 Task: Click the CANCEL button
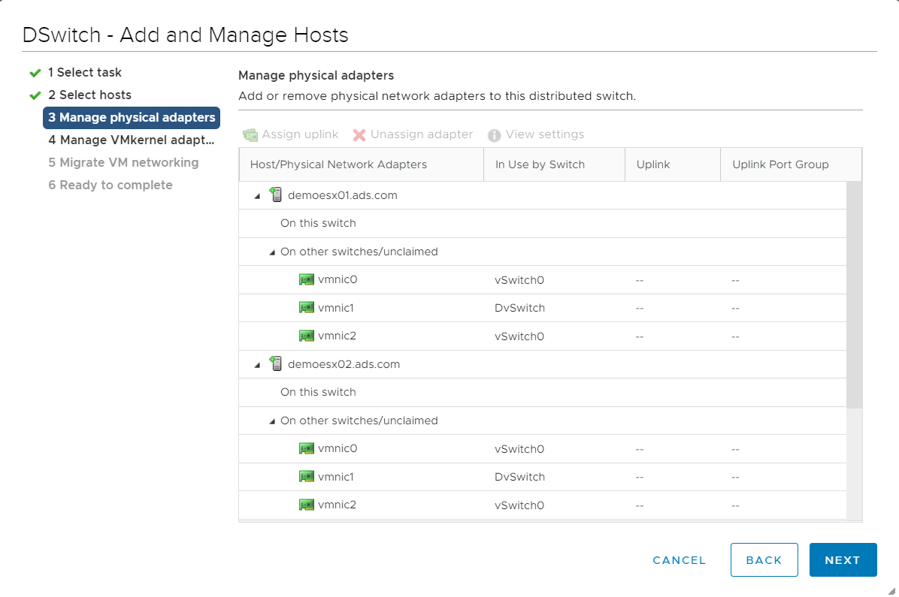click(680, 560)
